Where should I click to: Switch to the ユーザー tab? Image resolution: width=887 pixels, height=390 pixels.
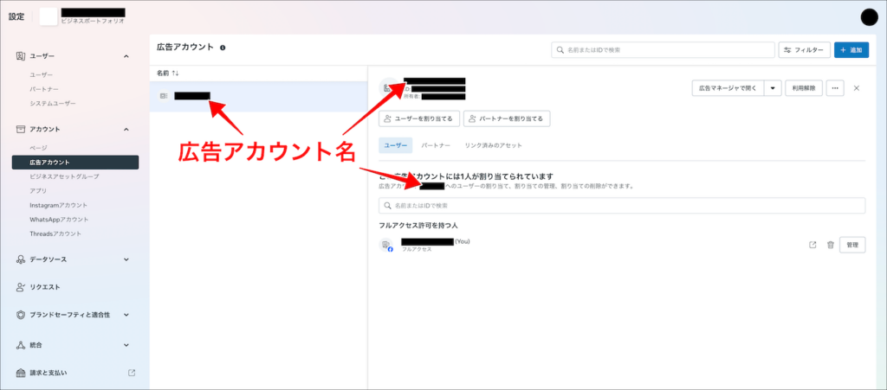395,145
